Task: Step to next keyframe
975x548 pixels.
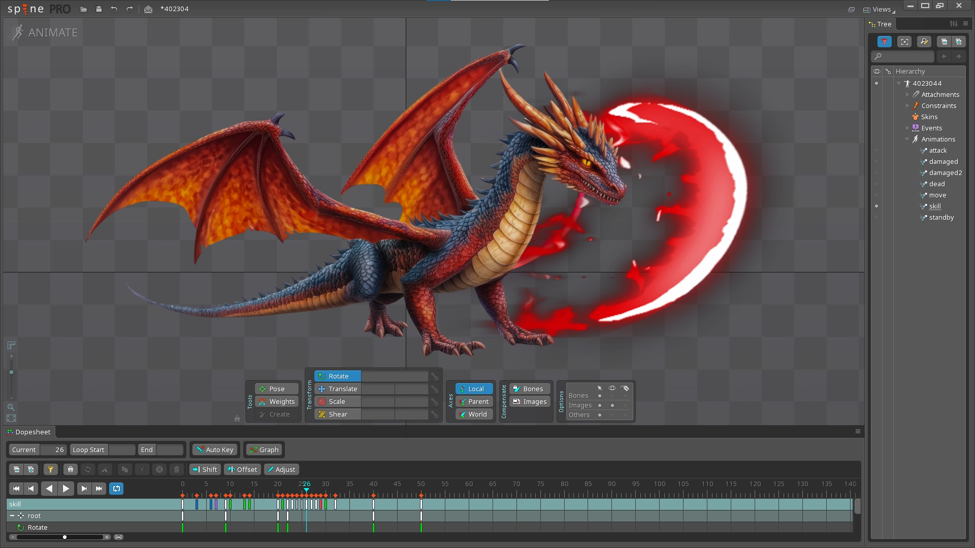Action: pyautogui.click(x=84, y=489)
